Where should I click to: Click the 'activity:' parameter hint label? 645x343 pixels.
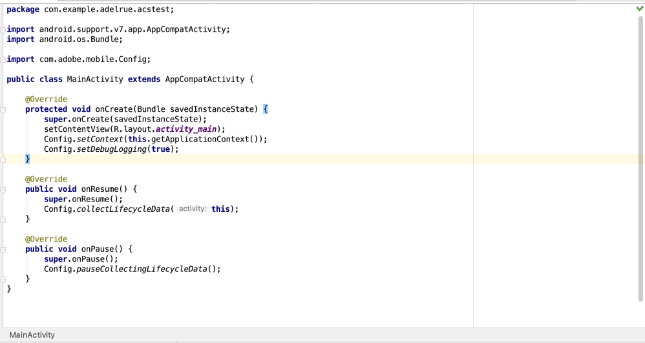click(x=193, y=209)
